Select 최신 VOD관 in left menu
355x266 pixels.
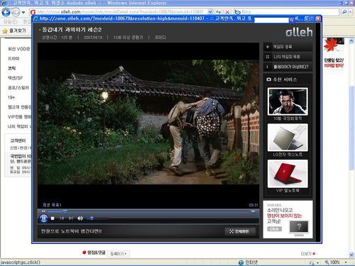pyautogui.click(x=19, y=49)
